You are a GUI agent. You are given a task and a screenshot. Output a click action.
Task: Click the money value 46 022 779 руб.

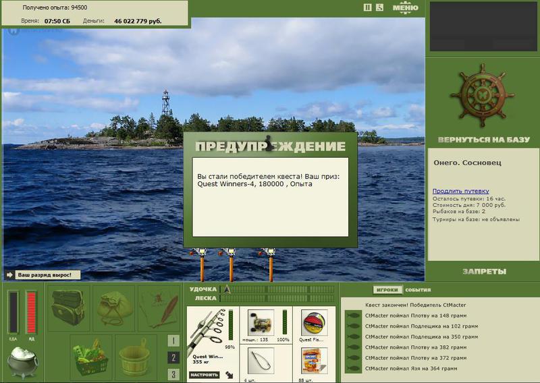coord(138,21)
